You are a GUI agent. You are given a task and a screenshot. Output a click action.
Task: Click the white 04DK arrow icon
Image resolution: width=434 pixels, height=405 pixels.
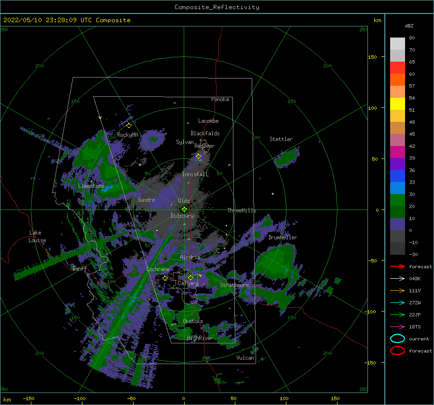(397, 279)
